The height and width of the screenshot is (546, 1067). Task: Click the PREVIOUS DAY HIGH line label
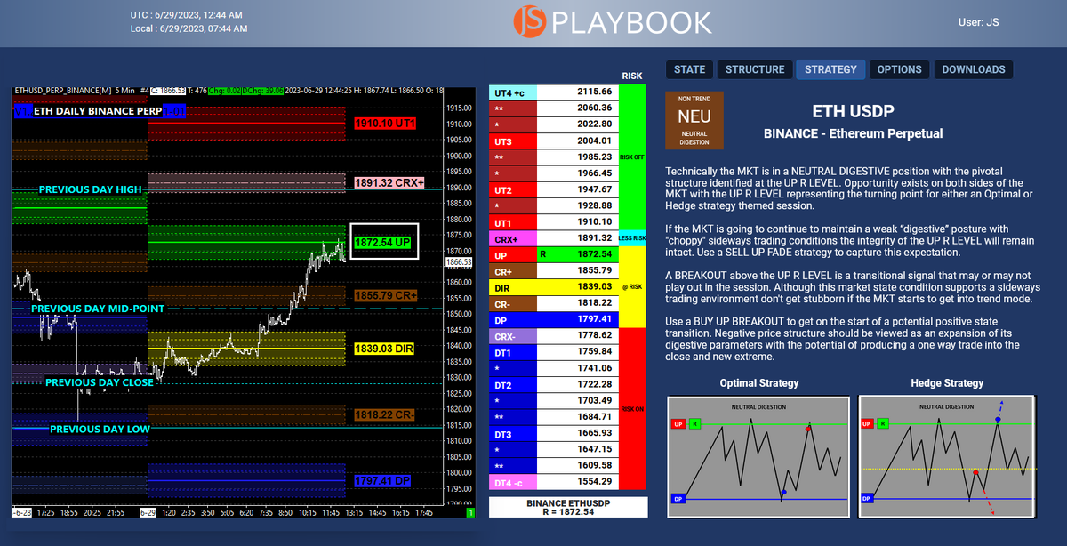point(90,189)
